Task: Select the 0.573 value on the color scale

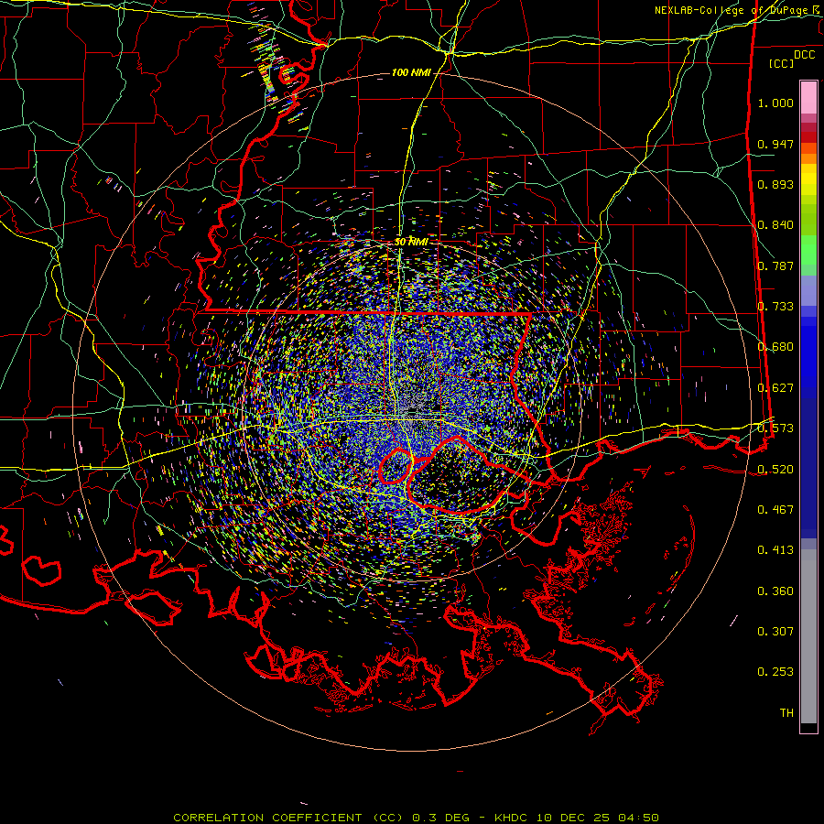Action: pyautogui.click(x=775, y=428)
